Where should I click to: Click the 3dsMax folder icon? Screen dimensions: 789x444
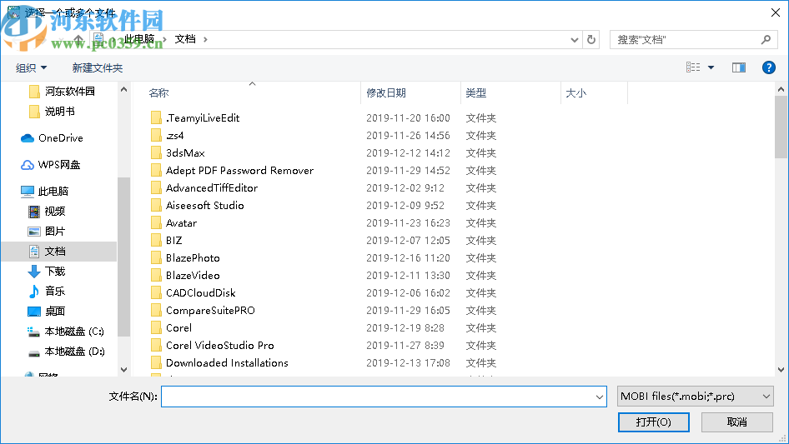(x=156, y=153)
